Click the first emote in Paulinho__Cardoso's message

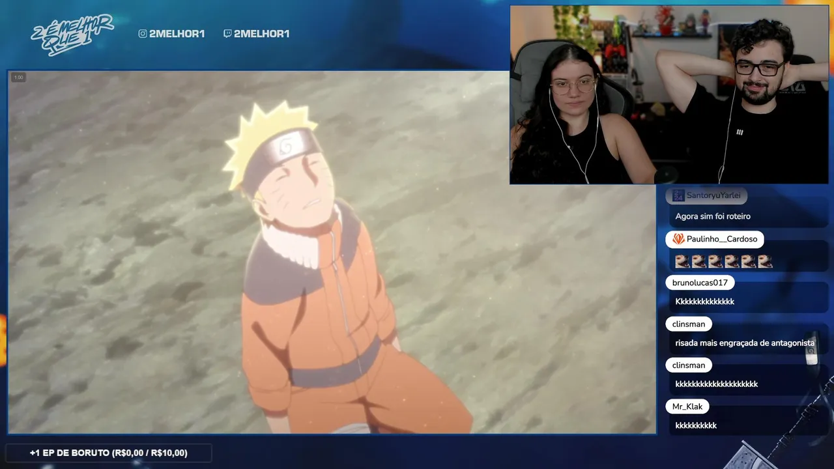682,261
